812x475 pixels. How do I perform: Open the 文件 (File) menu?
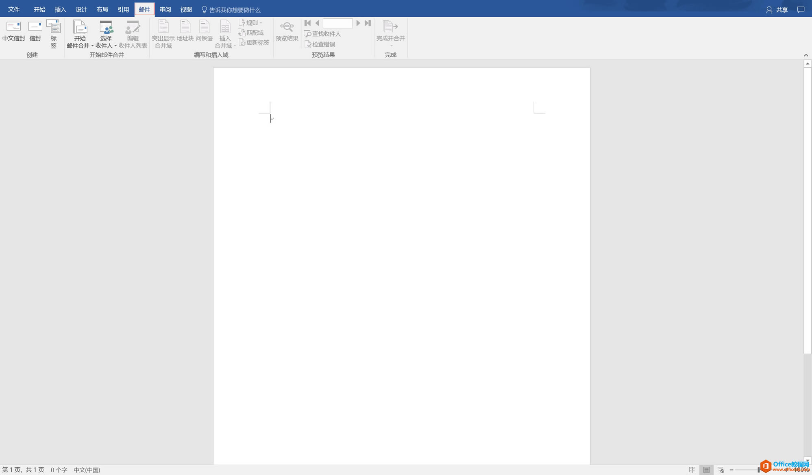[x=14, y=9]
